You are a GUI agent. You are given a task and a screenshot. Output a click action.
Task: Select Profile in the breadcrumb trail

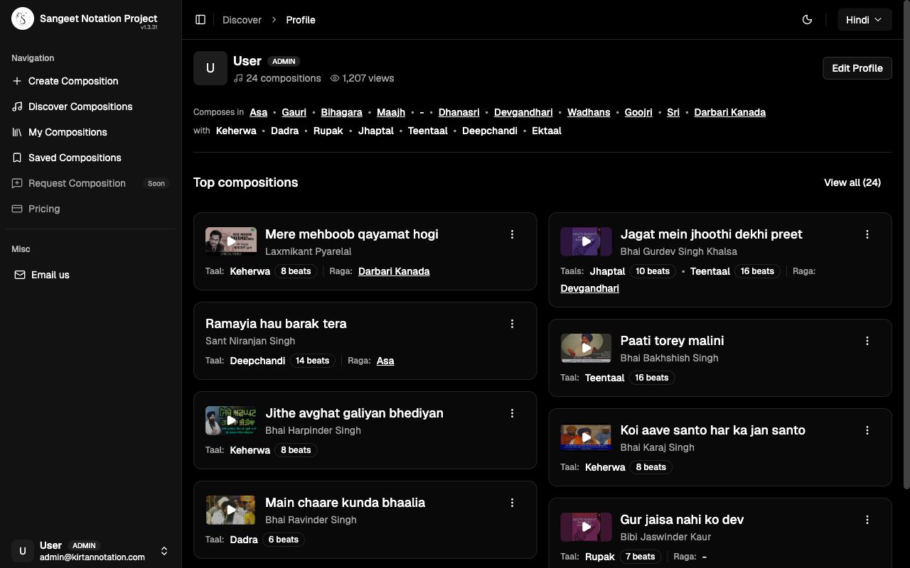(x=301, y=20)
